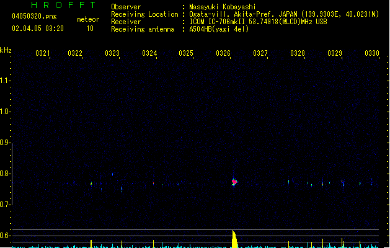Image resolution: width=390 pixels, height=248 pixels.
Task: Select the filename 04050320.png
Action: click(x=34, y=16)
